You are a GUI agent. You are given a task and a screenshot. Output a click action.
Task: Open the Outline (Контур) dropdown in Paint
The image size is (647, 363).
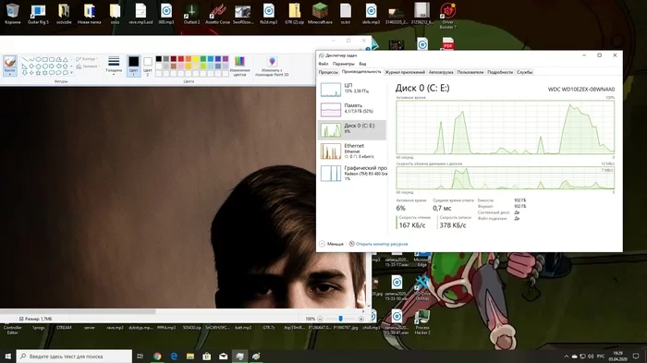click(x=87, y=59)
